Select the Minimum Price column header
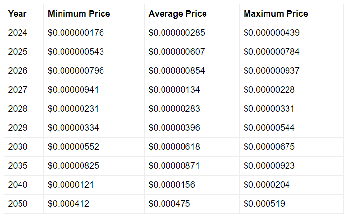The image size is (349, 217). coord(79,14)
